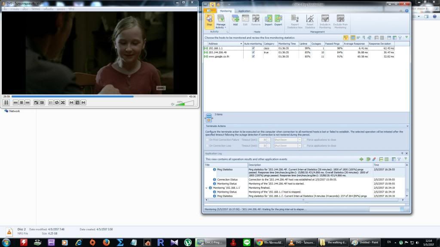Sort by the Uptime column header
Viewport: 440px width, 247px height.
[x=304, y=44]
